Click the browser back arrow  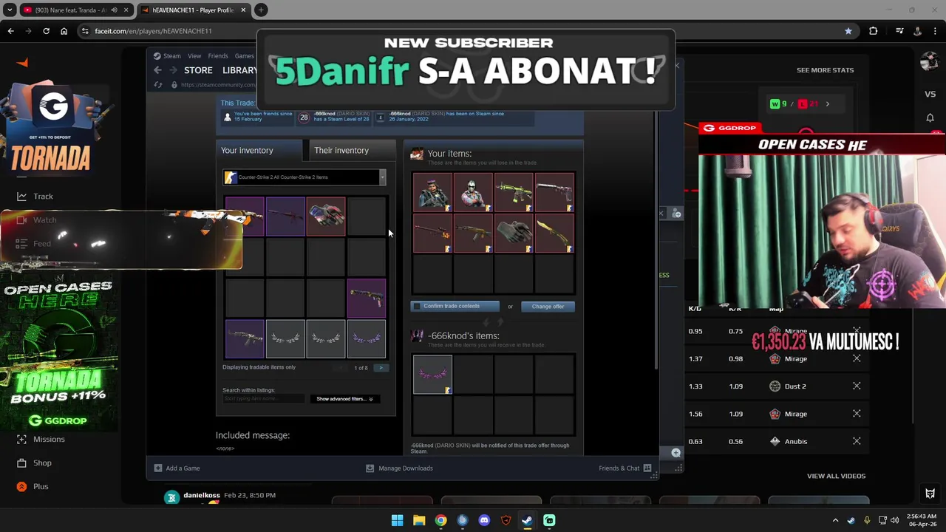pyautogui.click(x=10, y=31)
